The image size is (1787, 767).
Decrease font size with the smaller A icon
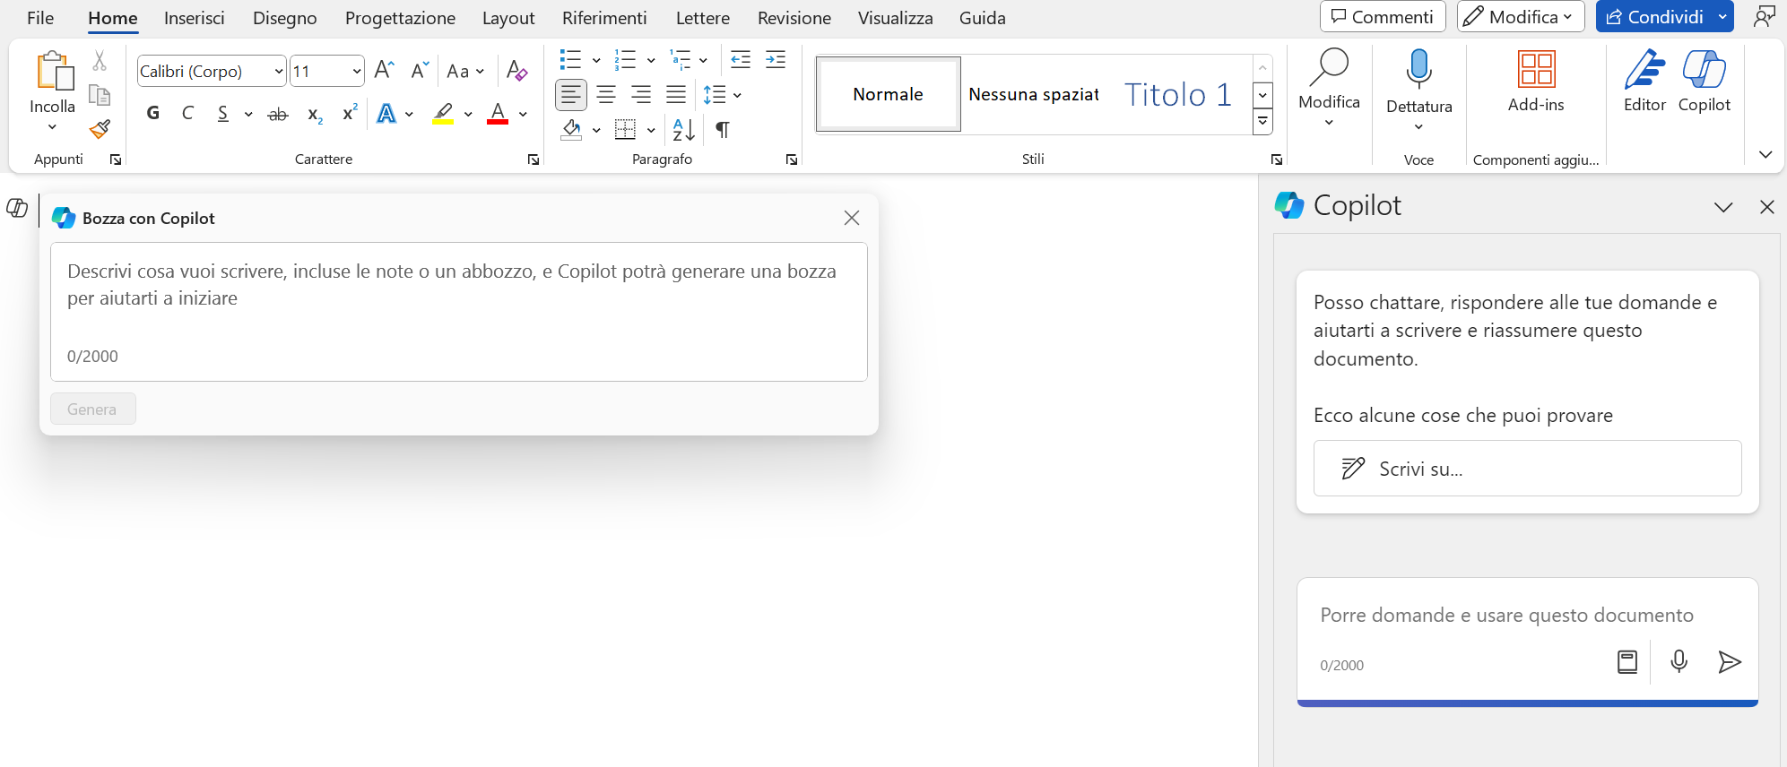pyautogui.click(x=420, y=71)
